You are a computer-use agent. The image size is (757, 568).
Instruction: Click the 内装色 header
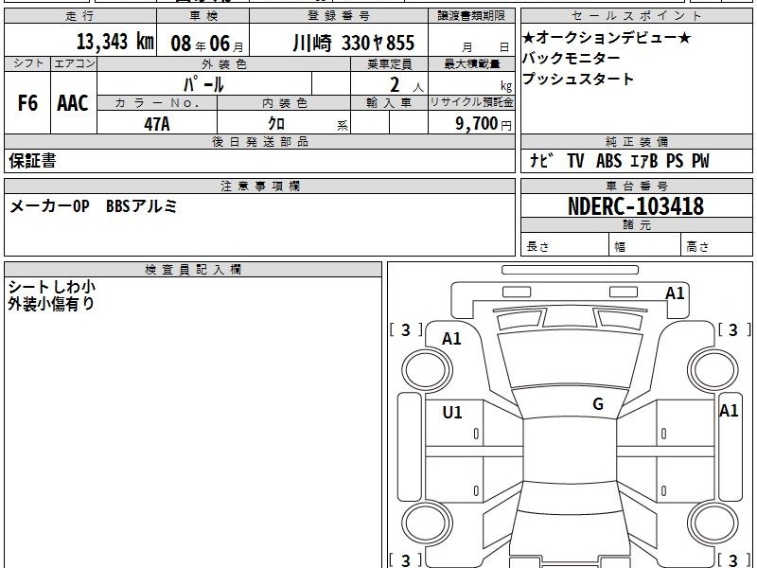pos(285,103)
